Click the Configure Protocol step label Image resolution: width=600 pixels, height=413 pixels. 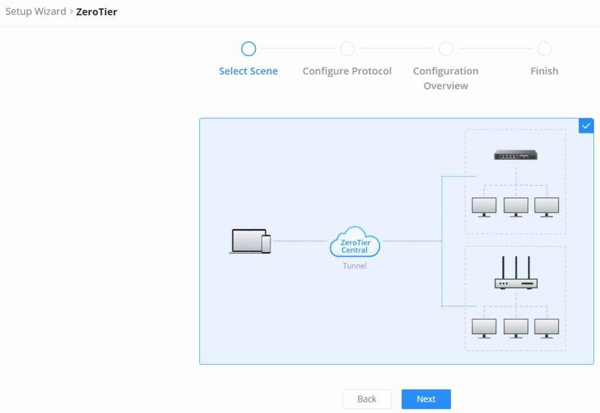[347, 71]
